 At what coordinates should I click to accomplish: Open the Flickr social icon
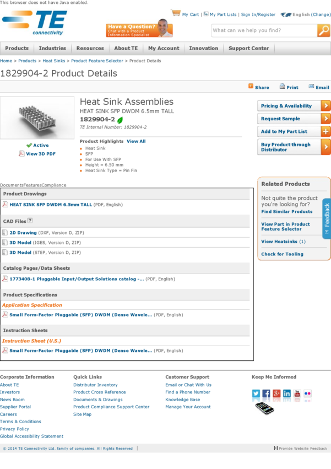click(307, 393)
